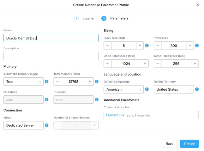The image size is (204, 151).
Task: Click the Language and Location heading
Action: coord(123,74)
